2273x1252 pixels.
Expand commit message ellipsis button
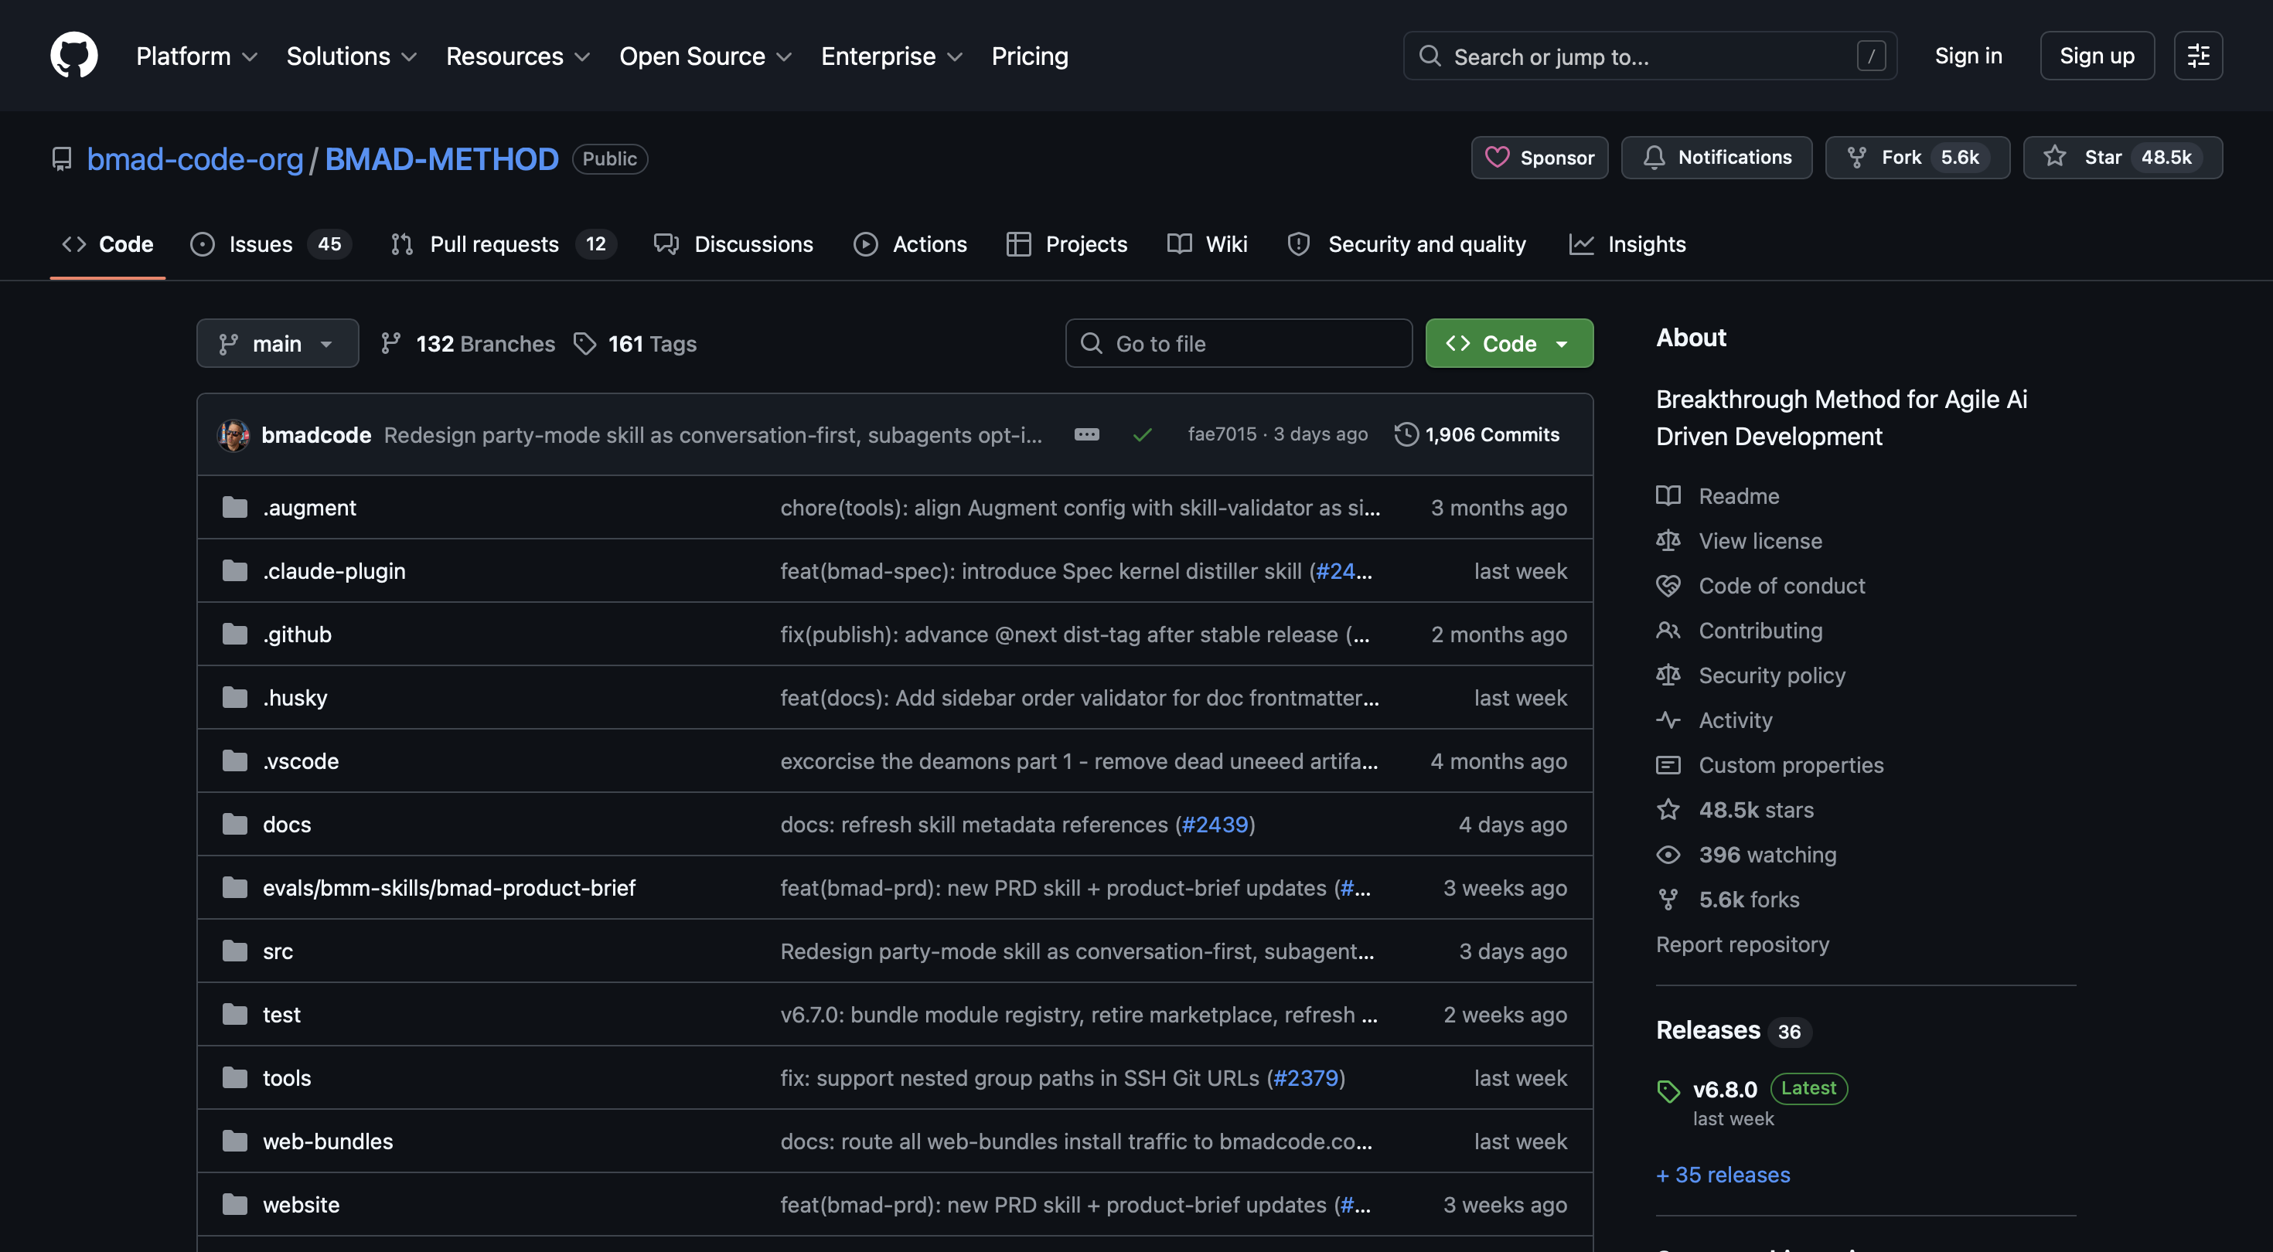coord(1087,435)
